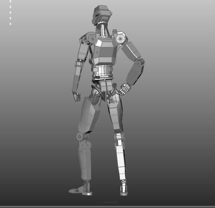The height and width of the screenshot is (208, 215).
Task: Click the camera1 viewport label
Action: 110,202
